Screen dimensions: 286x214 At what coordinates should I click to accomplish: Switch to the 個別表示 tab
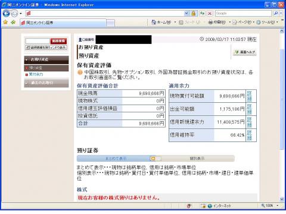click(197, 159)
